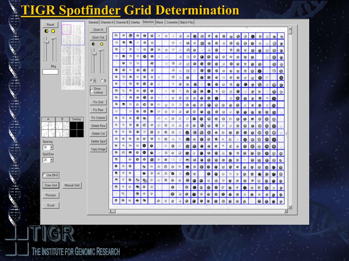The image size is (349, 261).
Task: Click the brightness slider handle beside the image
Action: [101, 50]
